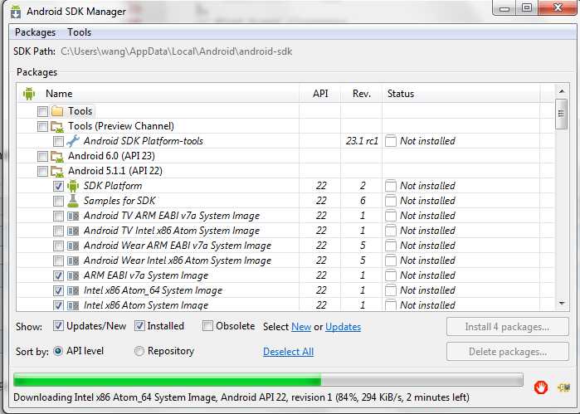
Task: Click the flask icon for Samples for SDK
Action: click(x=73, y=201)
